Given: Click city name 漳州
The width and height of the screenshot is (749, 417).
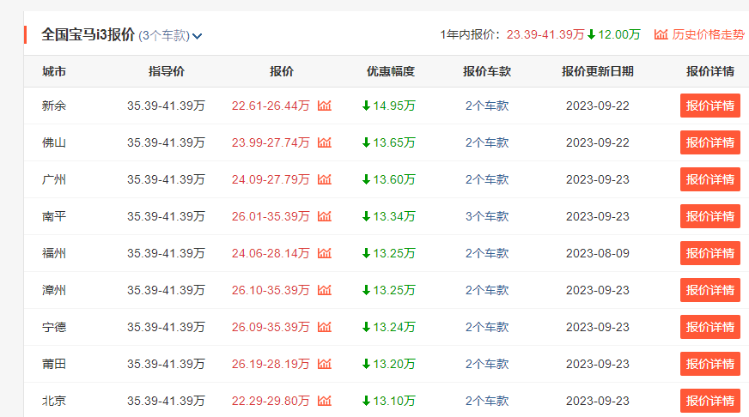Looking at the screenshot, I should tap(54, 290).
